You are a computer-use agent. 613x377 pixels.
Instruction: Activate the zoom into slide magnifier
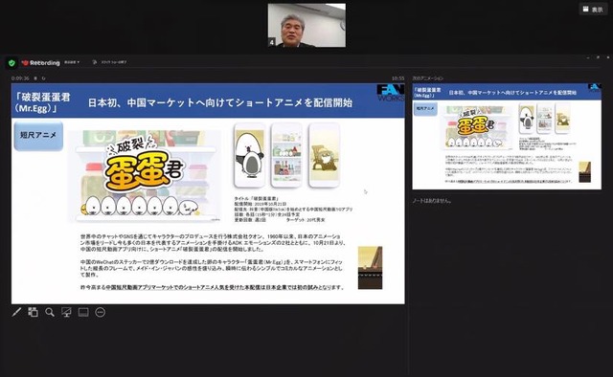pyautogui.click(x=50, y=312)
